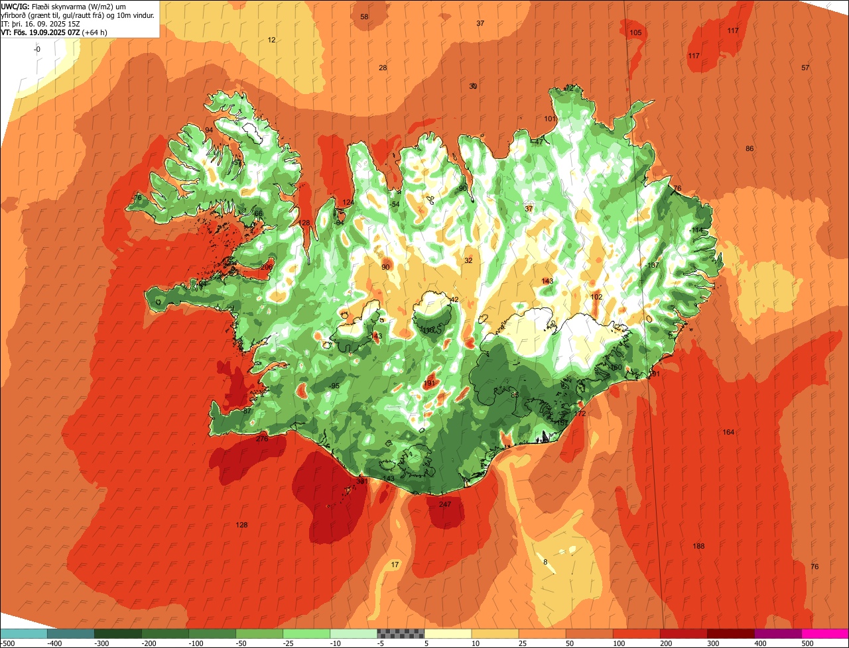Click the purple 400 to 500 legend swatch
This screenshot has height=648, width=849.
(777, 633)
